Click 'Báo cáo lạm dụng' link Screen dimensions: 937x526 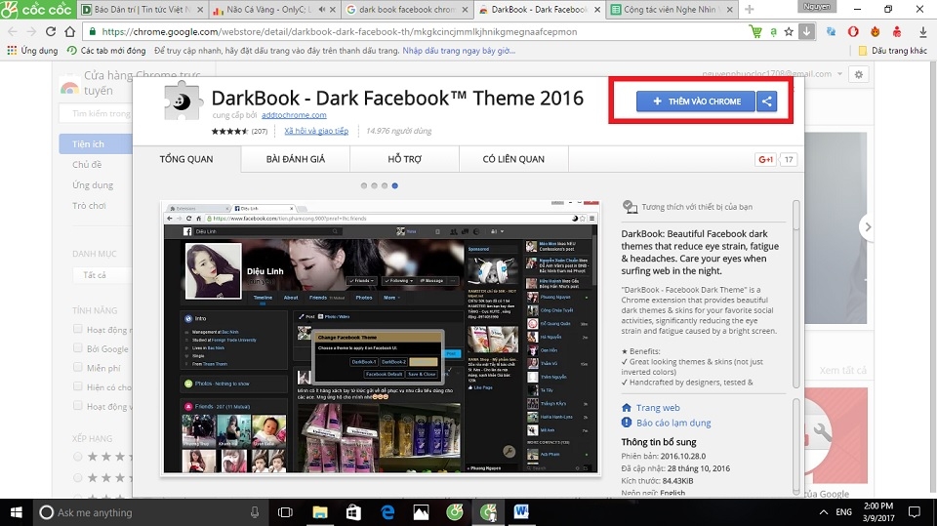coord(673,423)
